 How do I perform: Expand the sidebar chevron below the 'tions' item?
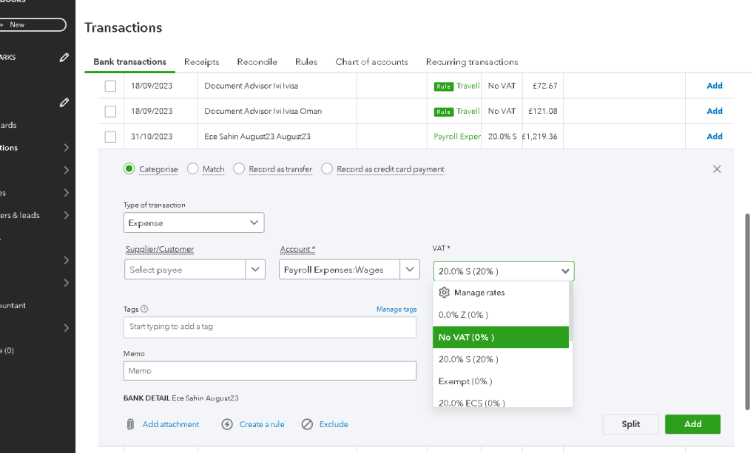tap(67, 170)
